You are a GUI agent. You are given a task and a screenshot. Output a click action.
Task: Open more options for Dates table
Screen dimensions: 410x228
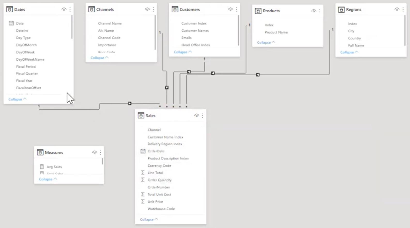pyautogui.click(x=70, y=10)
